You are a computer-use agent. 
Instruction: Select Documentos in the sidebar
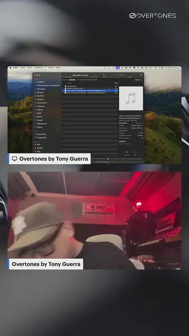[x=42, y=103]
